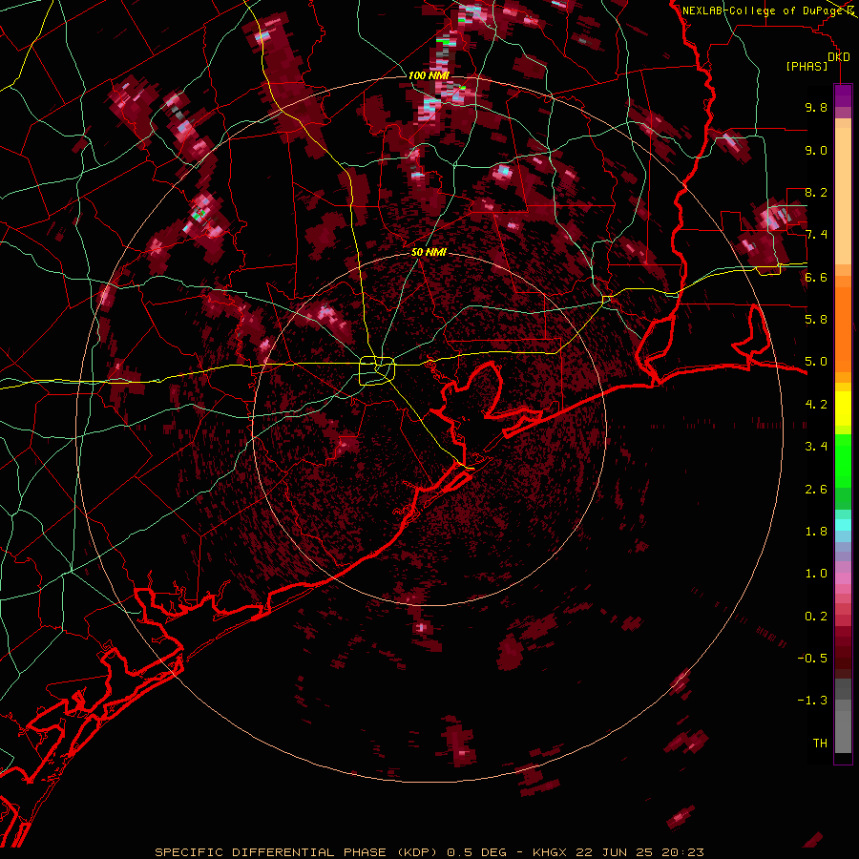Click the 5.0 value on the color scale
Image resolution: width=859 pixels, height=859 pixels.
(x=816, y=362)
